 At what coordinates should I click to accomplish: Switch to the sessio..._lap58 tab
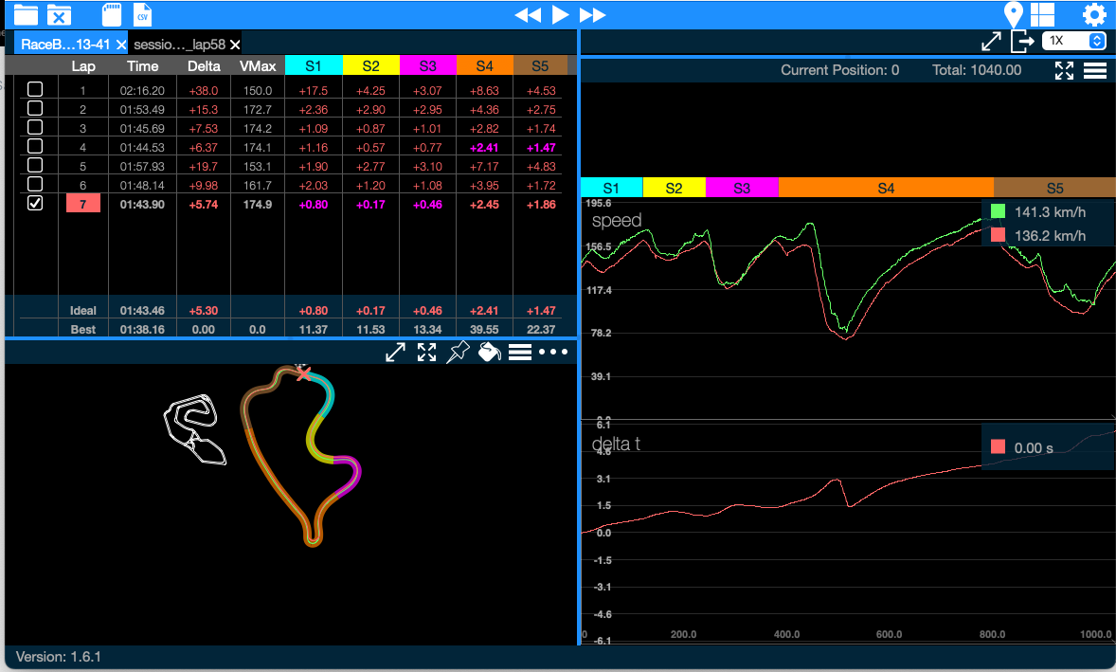(178, 44)
